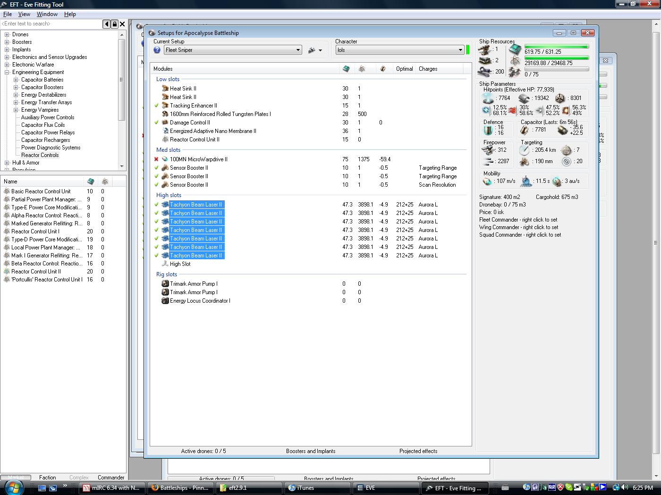Click the drone bandwidth bar above 0 / 75

click(557, 69)
